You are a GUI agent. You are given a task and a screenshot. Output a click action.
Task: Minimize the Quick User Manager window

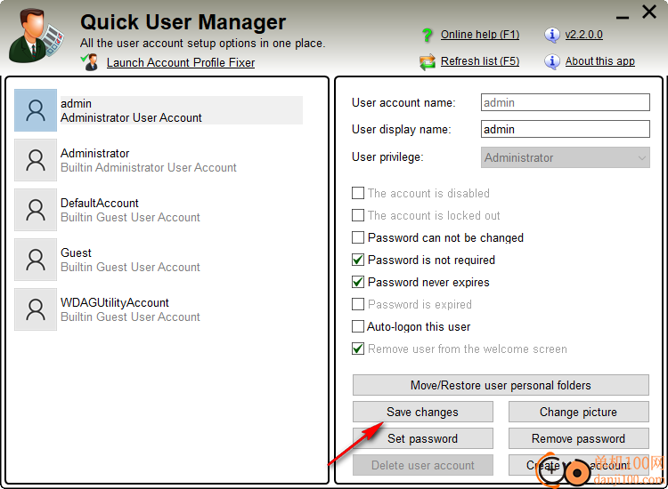[623, 18]
